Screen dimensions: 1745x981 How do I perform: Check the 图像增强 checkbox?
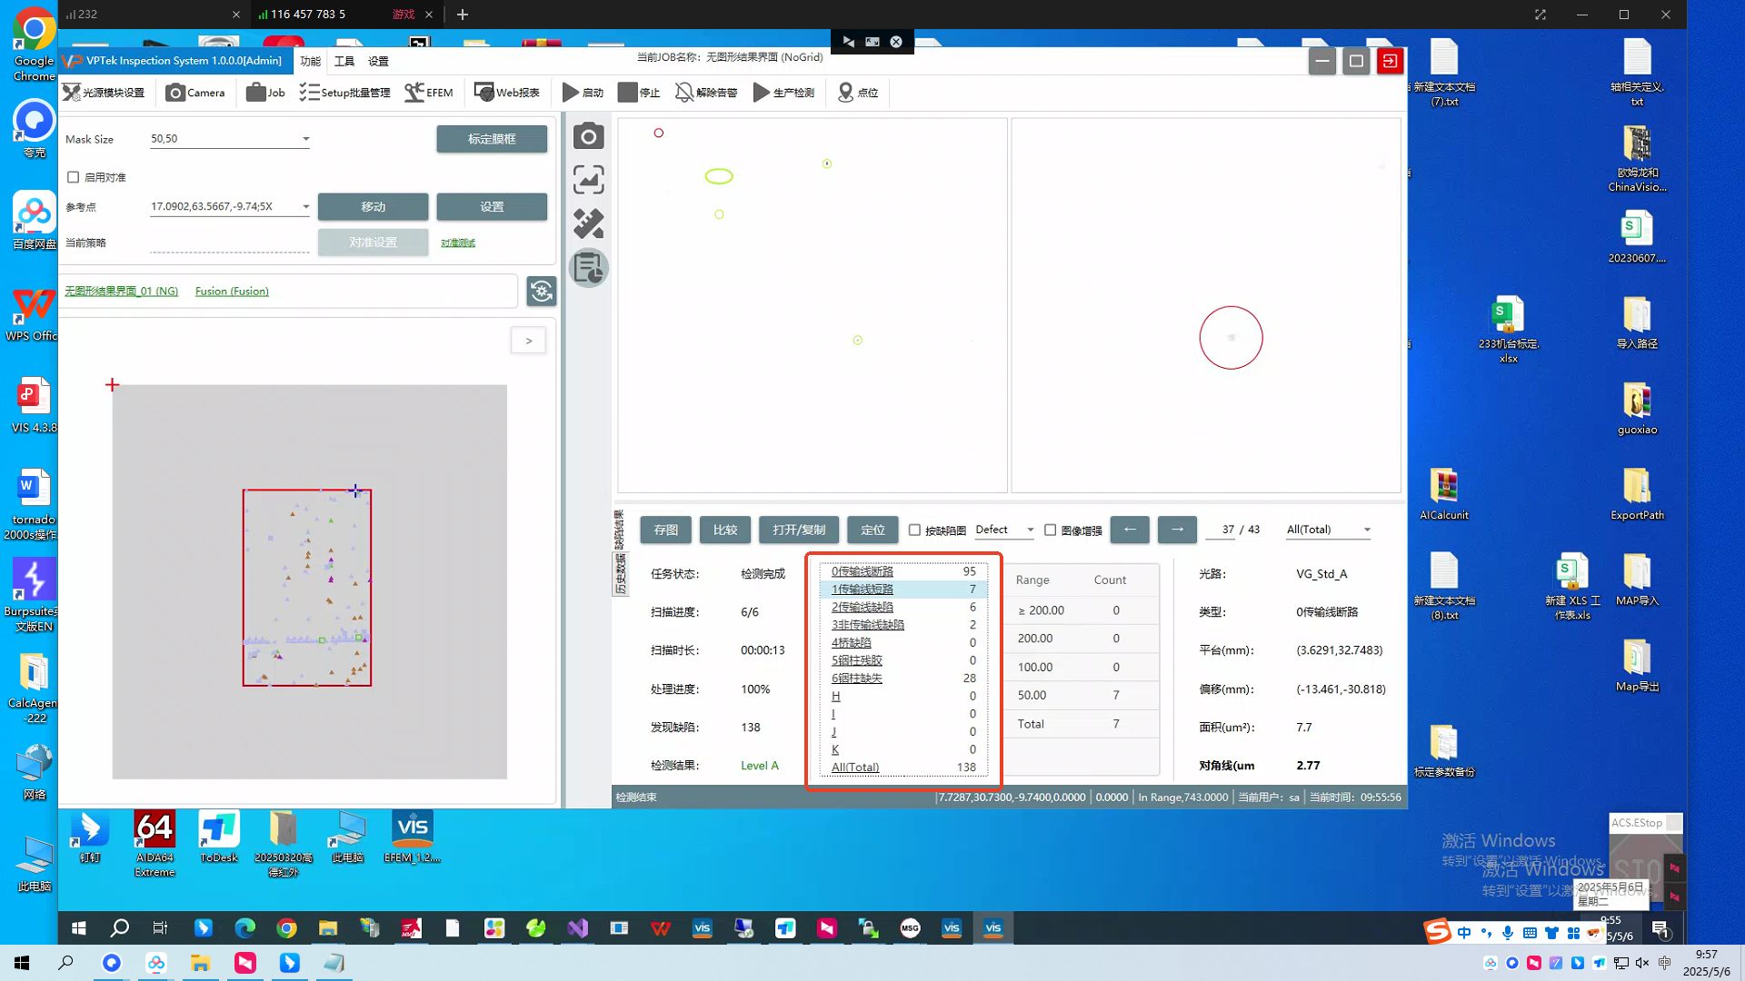1051,530
